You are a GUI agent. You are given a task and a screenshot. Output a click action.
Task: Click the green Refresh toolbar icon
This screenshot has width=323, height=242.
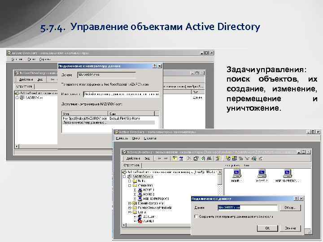pyautogui.click(x=203, y=159)
